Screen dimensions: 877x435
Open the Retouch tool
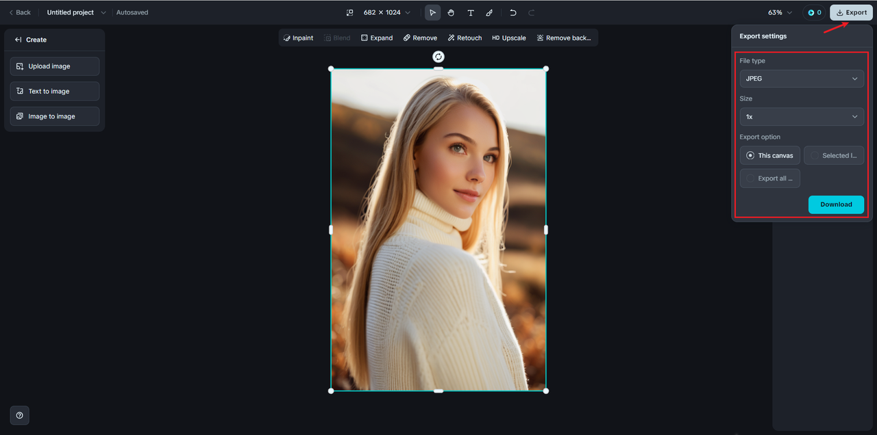coord(465,38)
